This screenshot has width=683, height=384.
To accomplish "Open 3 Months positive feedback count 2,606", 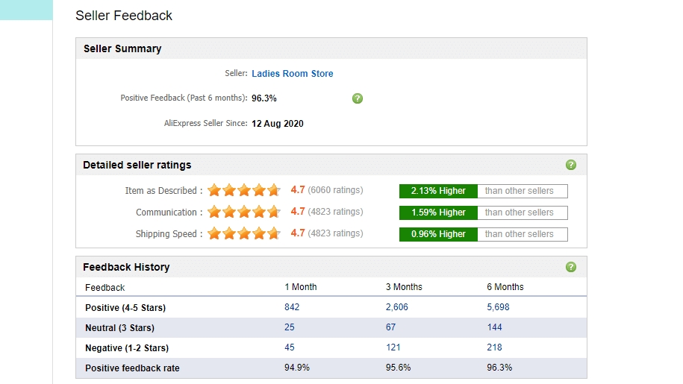I will 397,307.
